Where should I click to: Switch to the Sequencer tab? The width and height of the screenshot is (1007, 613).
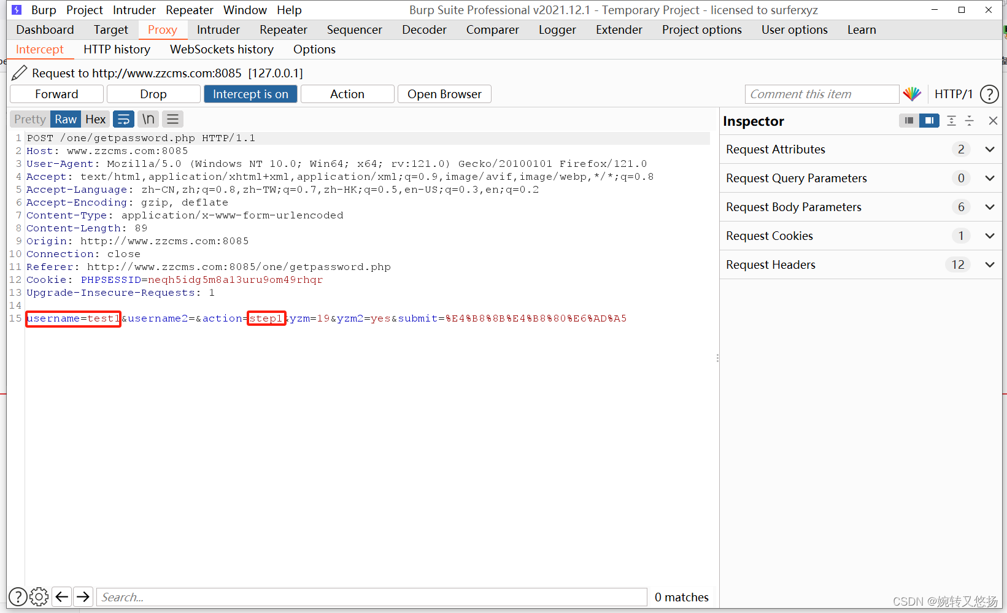tap(354, 29)
